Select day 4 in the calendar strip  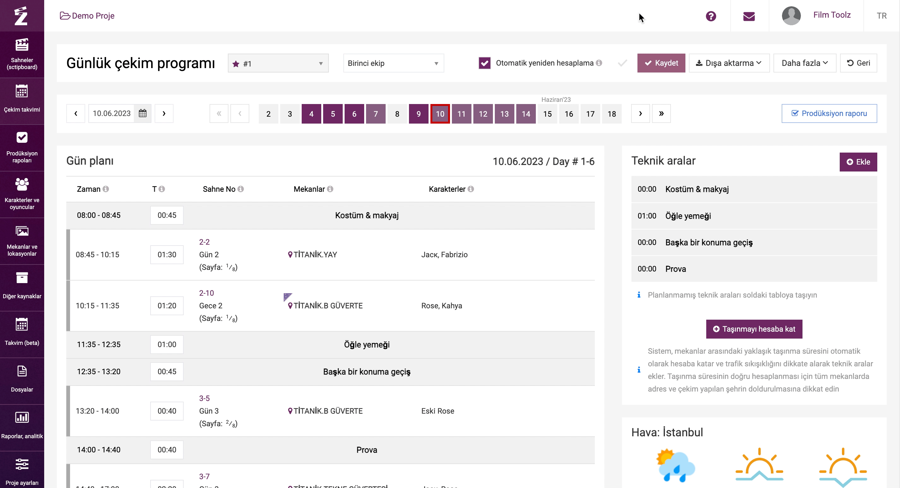pos(311,113)
